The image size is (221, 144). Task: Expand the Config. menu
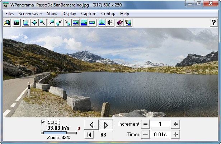click(x=108, y=14)
